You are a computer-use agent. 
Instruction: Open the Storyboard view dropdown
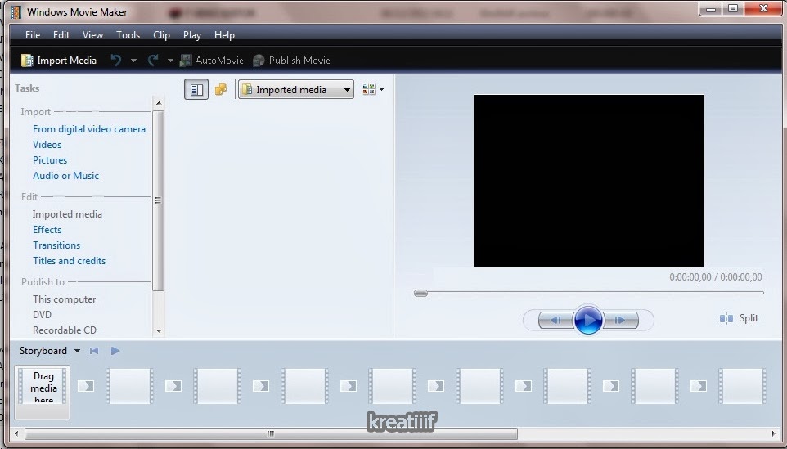[x=50, y=351]
